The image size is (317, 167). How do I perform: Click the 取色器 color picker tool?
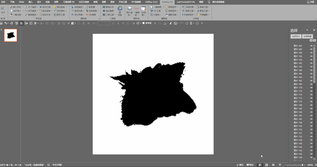coord(90,7)
